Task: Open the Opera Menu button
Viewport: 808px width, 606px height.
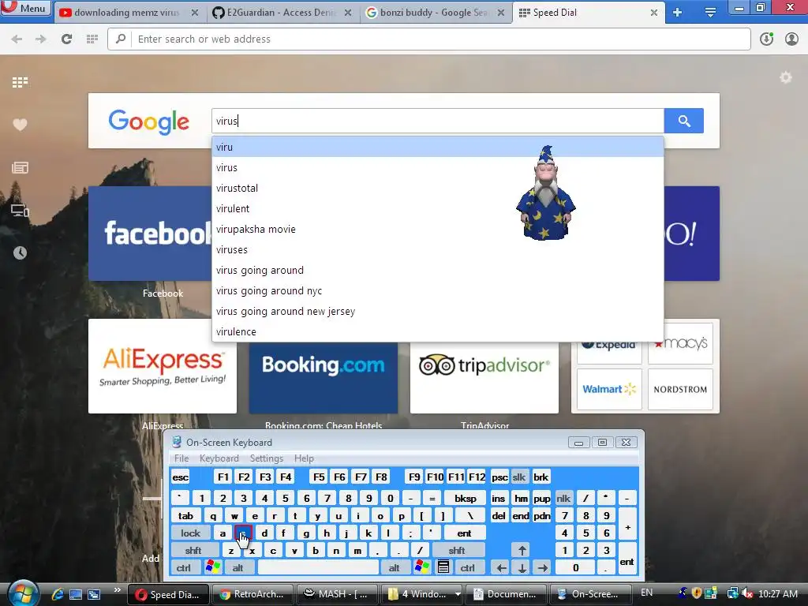Action: [x=26, y=8]
